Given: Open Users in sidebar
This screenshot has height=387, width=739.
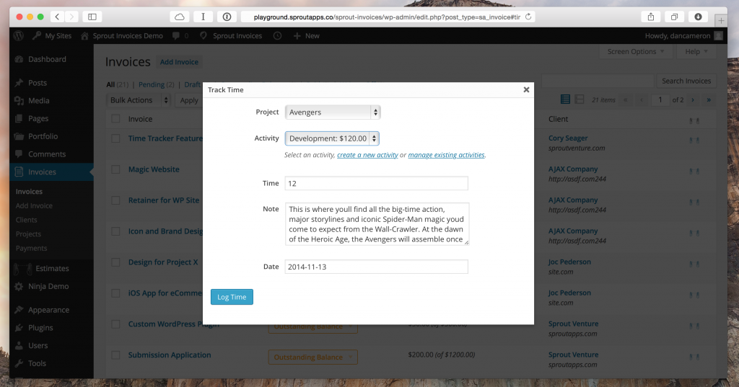Looking at the screenshot, I should (38, 346).
